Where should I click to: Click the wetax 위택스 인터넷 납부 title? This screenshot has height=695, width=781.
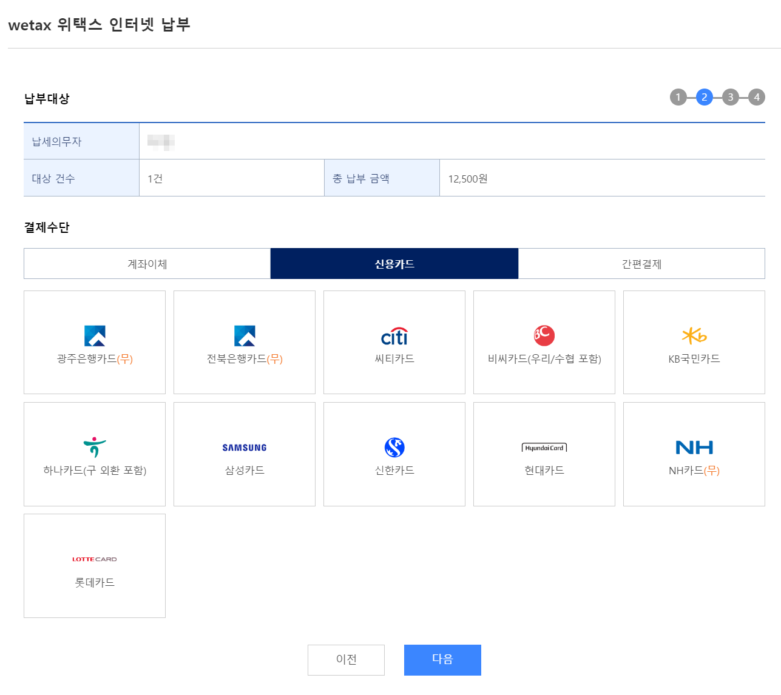99,25
